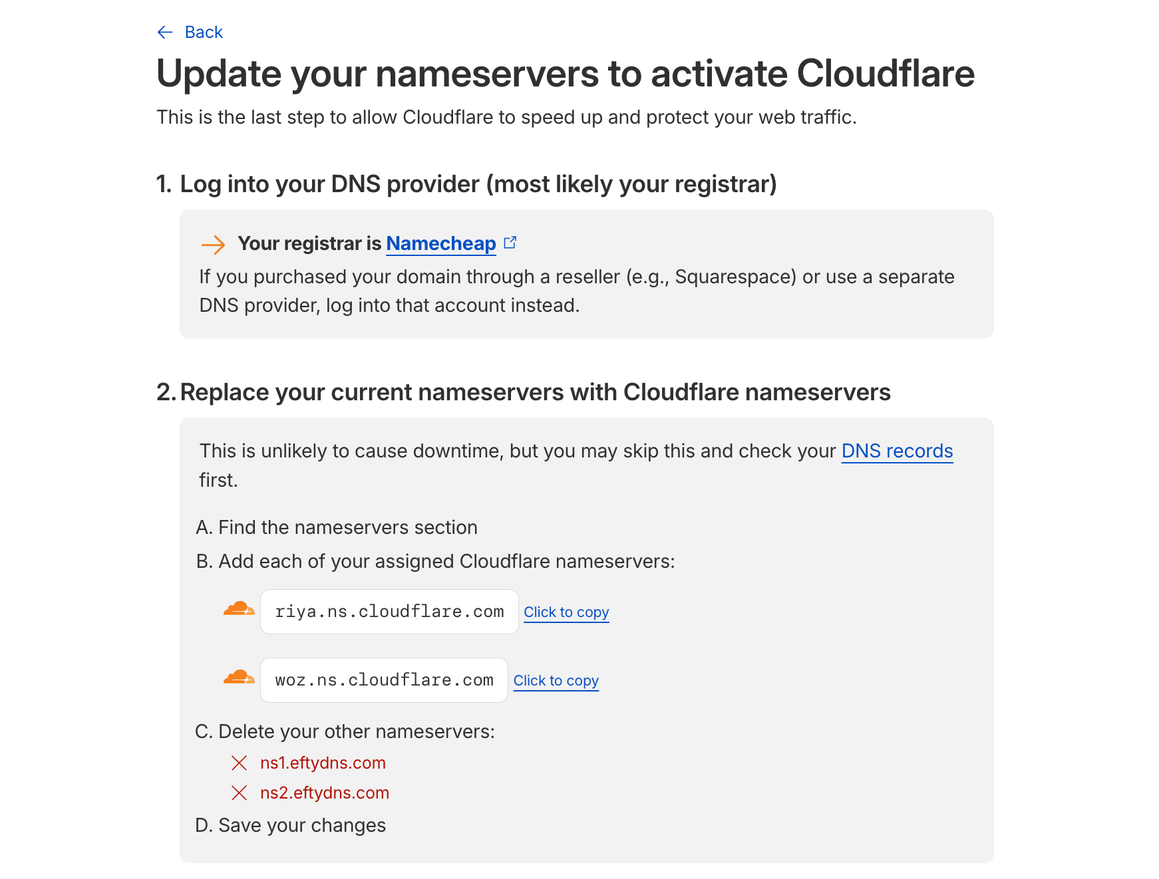Click the Save your changes step text
1159x879 pixels.
(290, 824)
